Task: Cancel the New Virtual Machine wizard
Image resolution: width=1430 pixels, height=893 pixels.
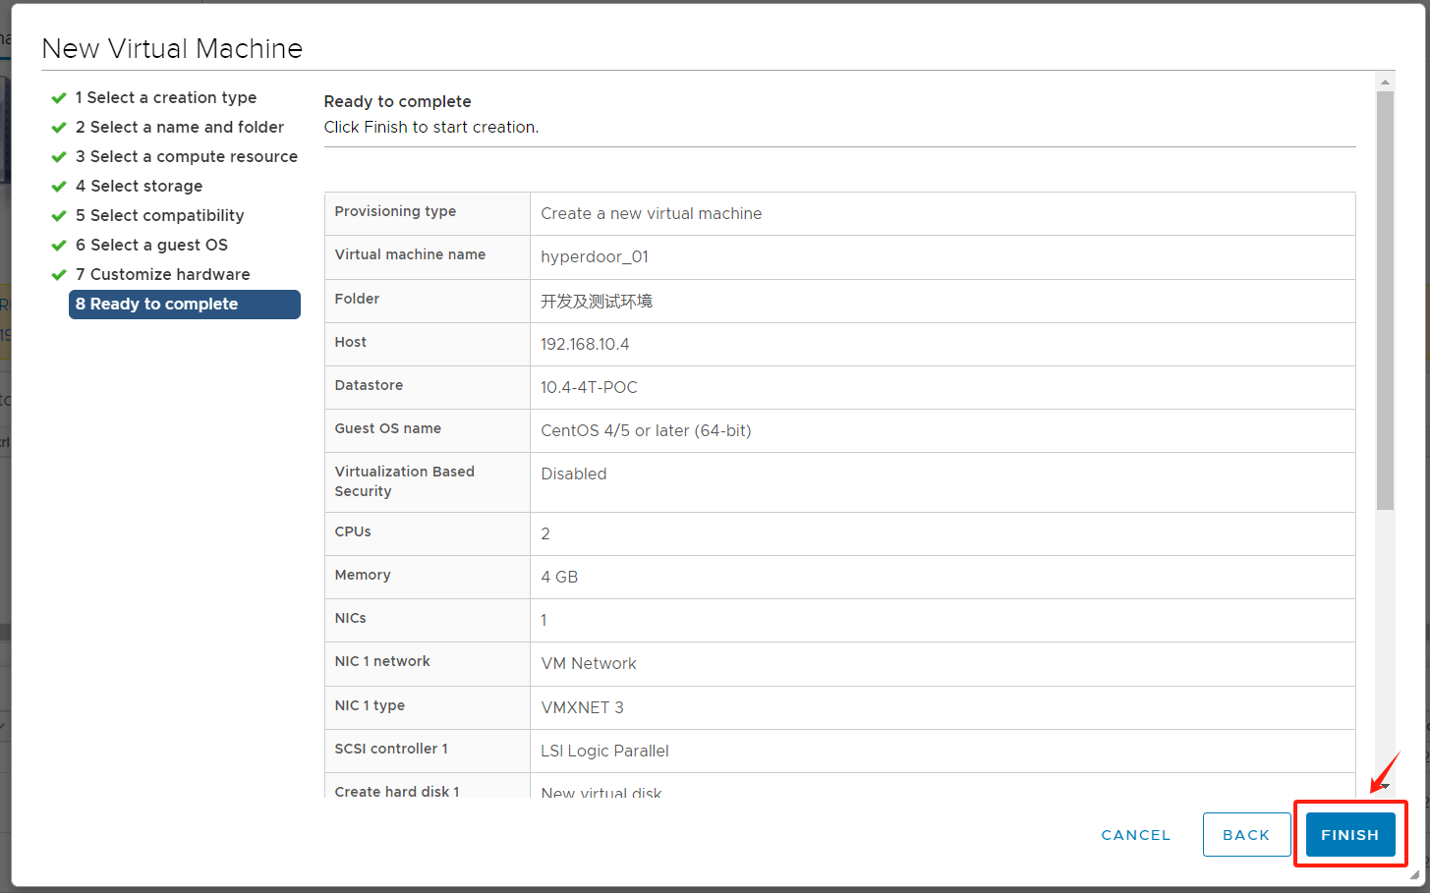Action: point(1135,835)
